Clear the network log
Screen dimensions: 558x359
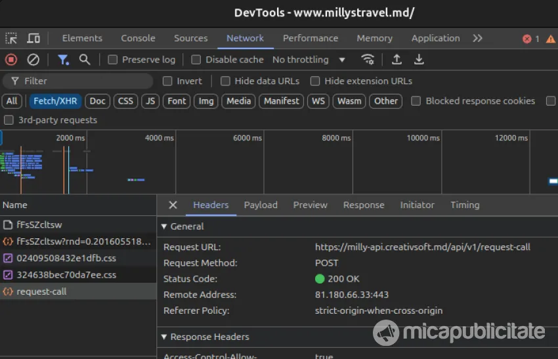pos(33,60)
